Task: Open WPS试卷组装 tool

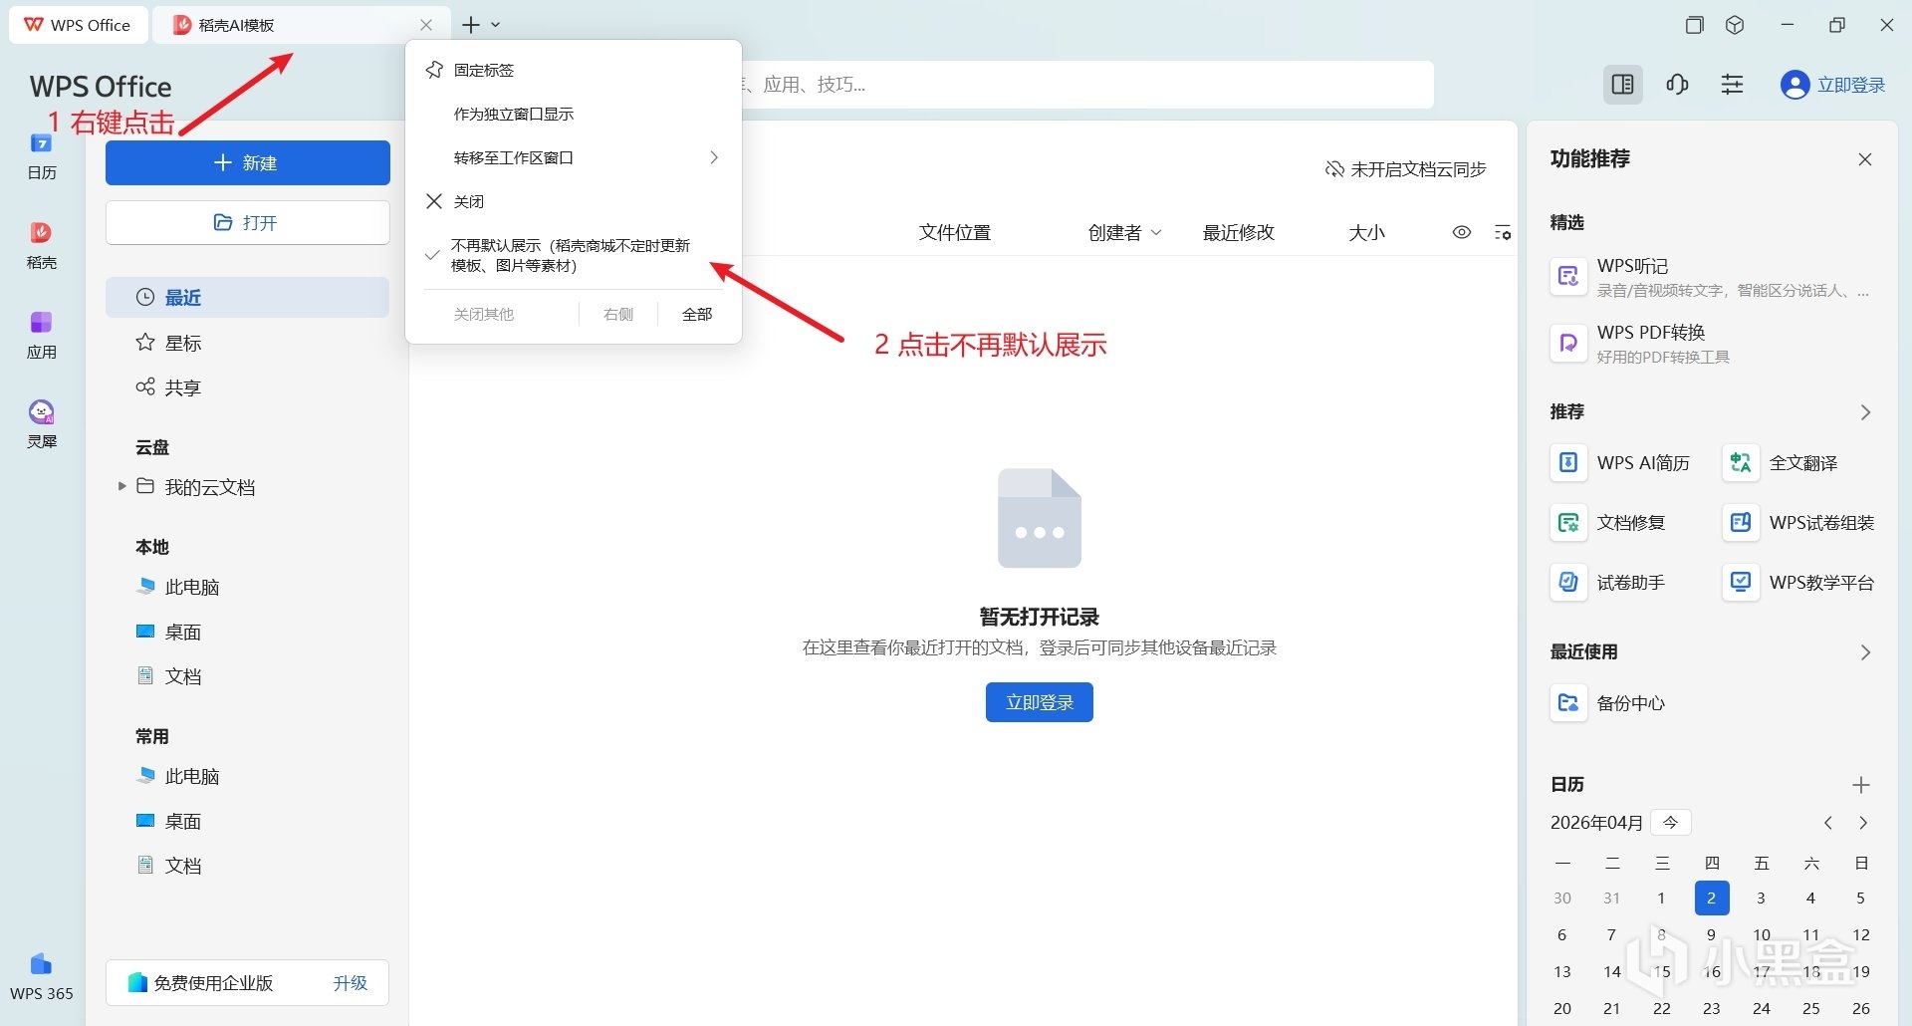Action: click(x=1799, y=523)
